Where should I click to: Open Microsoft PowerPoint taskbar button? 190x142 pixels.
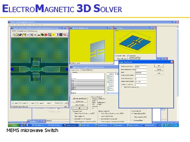point(102,125)
